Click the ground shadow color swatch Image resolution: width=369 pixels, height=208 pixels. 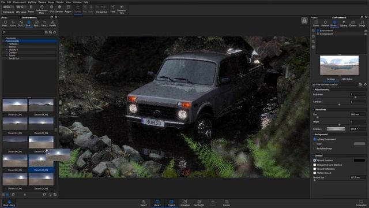[359, 161]
